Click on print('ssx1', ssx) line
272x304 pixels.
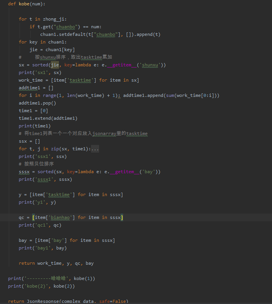pos(43,156)
